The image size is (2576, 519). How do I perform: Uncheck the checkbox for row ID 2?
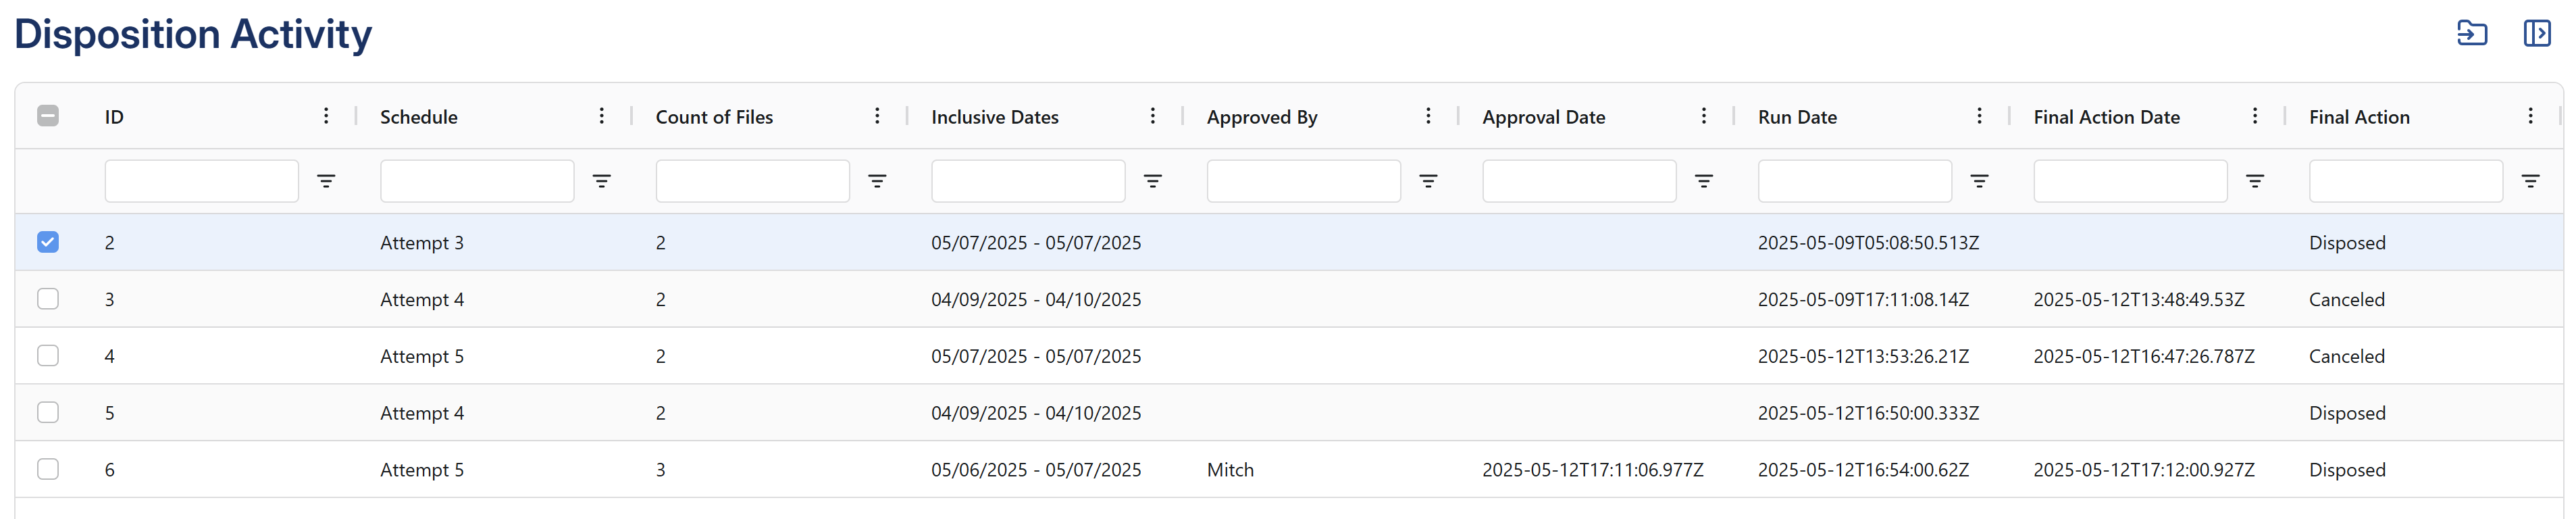point(48,242)
